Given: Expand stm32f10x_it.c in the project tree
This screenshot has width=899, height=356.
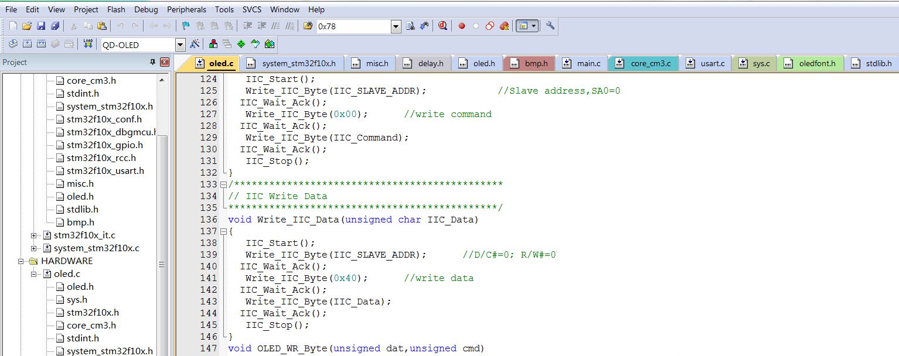Looking at the screenshot, I should tap(34, 235).
